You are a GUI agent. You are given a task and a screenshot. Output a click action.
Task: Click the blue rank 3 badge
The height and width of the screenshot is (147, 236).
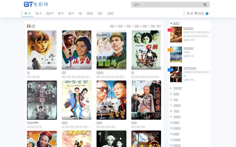pos(170,70)
